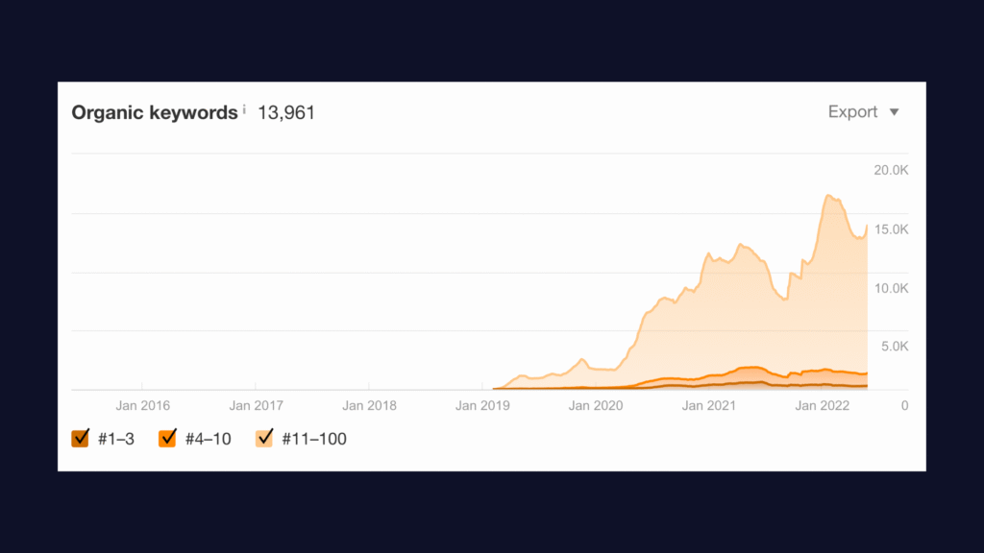Click the #11–100 legend label text
Image resolution: width=984 pixels, height=553 pixels.
[x=314, y=439]
